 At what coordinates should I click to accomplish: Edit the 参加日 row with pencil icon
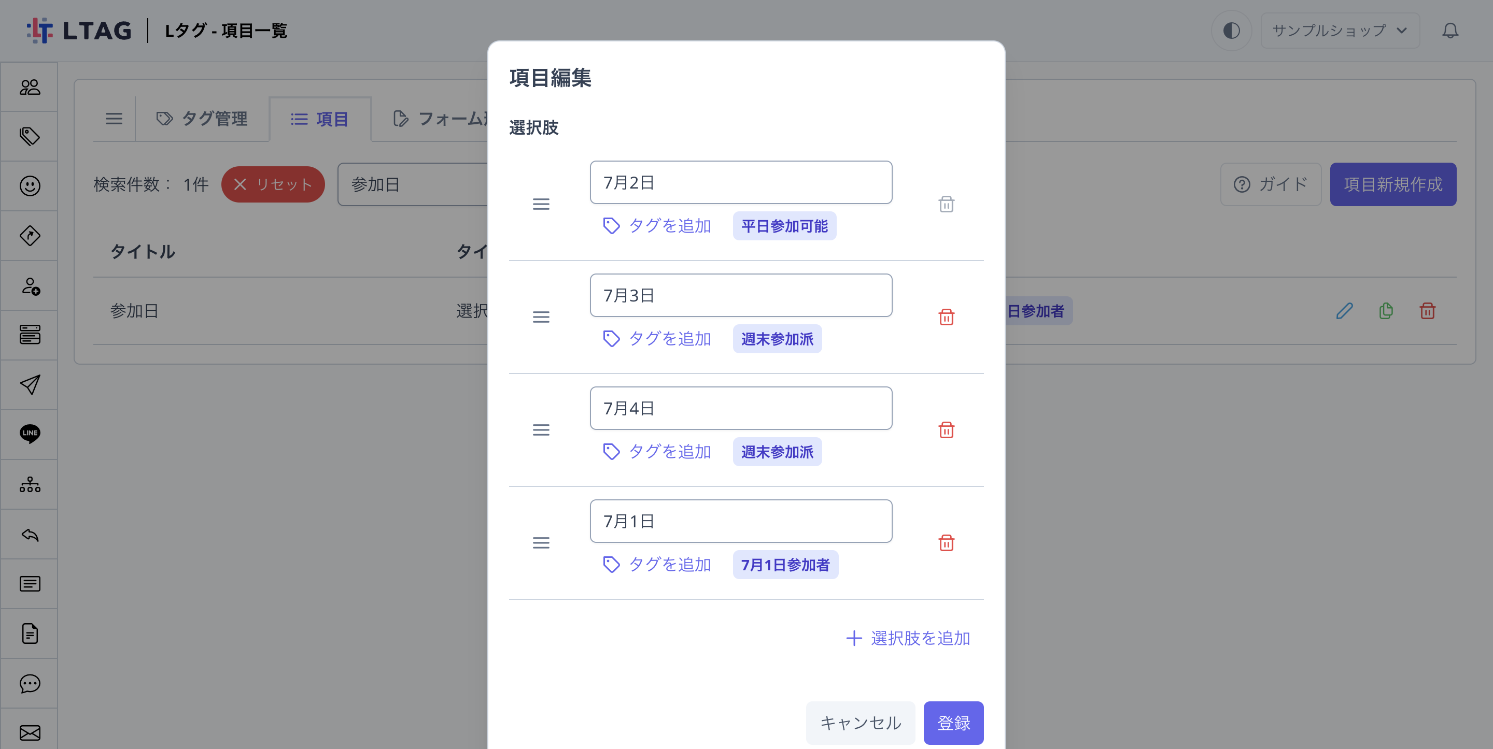[x=1344, y=311]
